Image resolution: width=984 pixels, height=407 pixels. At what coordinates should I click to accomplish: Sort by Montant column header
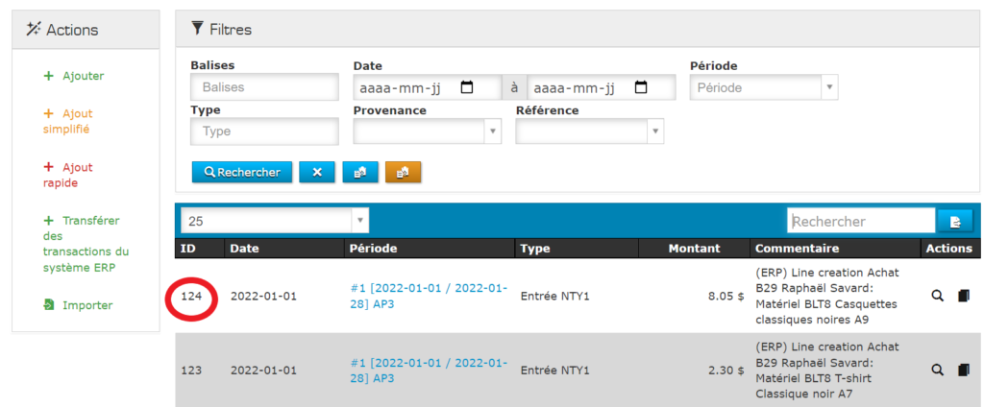(x=694, y=249)
